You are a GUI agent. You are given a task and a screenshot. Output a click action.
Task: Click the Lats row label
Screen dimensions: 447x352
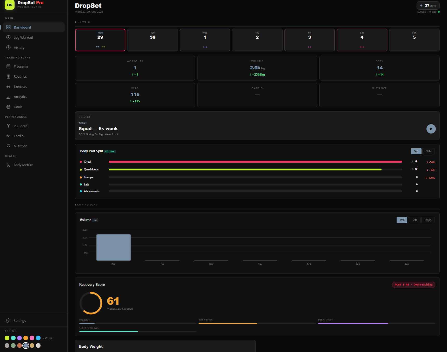click(86, 184)
